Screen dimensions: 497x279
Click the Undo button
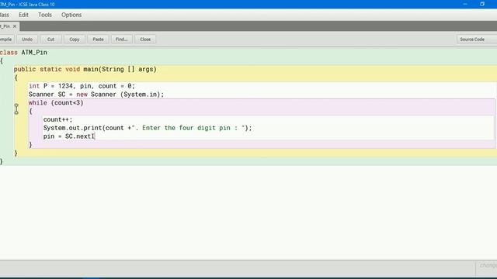tap(27, 40)
